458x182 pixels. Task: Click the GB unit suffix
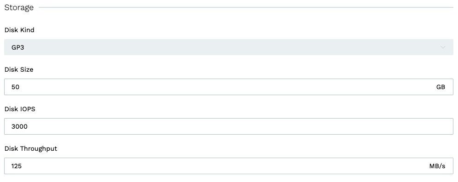(440, 87)
